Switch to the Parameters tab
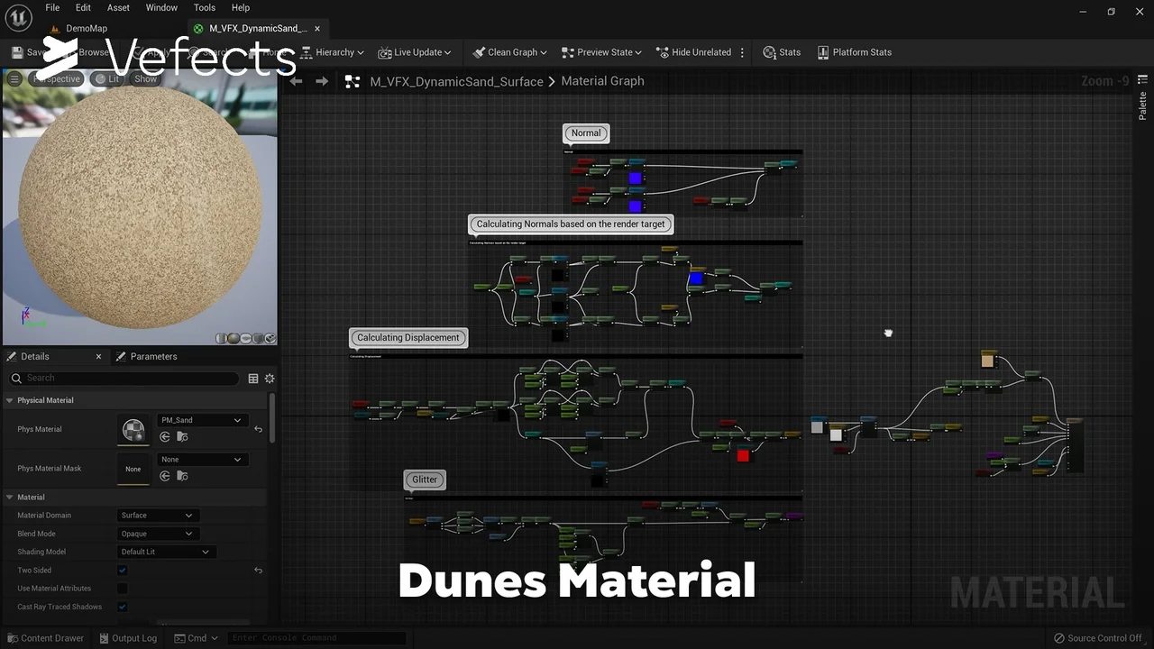 pyautogui.click(x=153, y=357)
